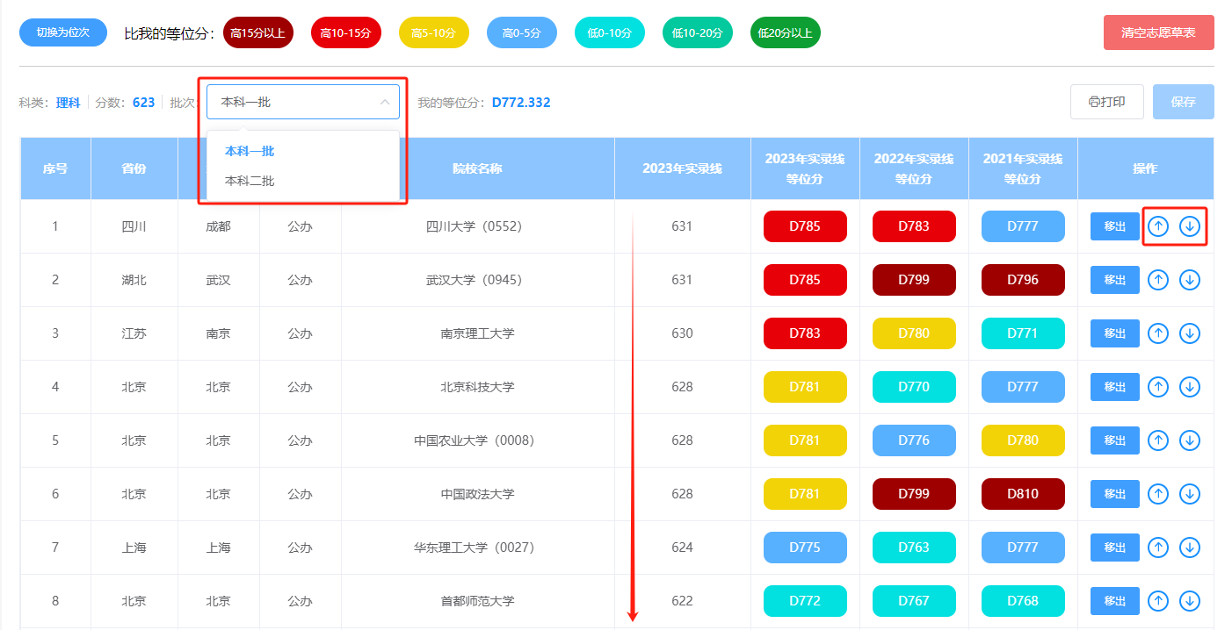This screenshot has height=630, width=1232.
Task: Click the 2023年实录线 column header
Action: (682, 168)
